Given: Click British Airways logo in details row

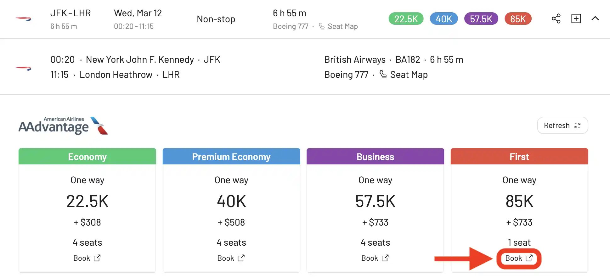Looking at the screenshot, I should 24,68.
